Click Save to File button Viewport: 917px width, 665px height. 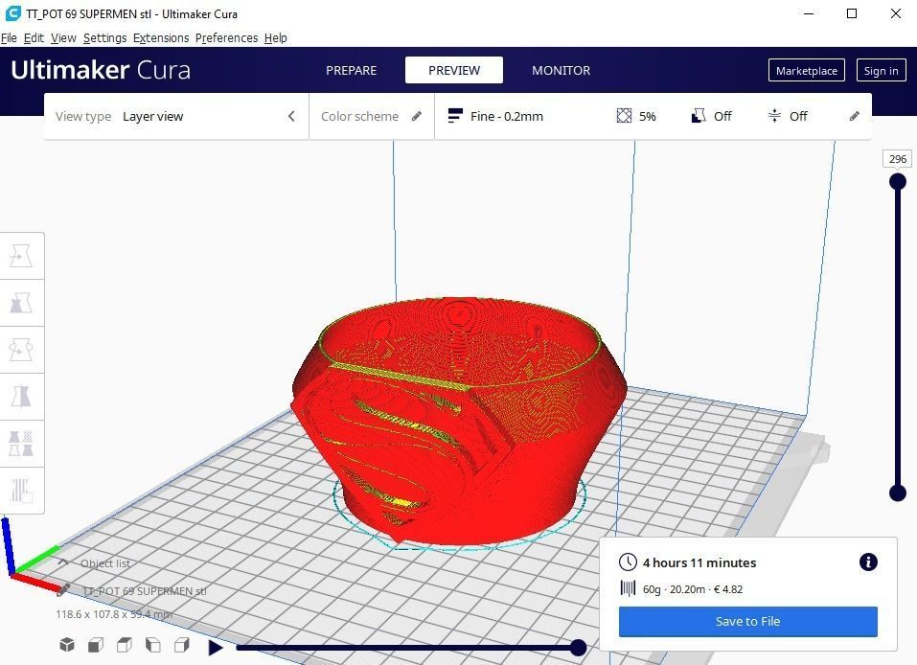748,621
